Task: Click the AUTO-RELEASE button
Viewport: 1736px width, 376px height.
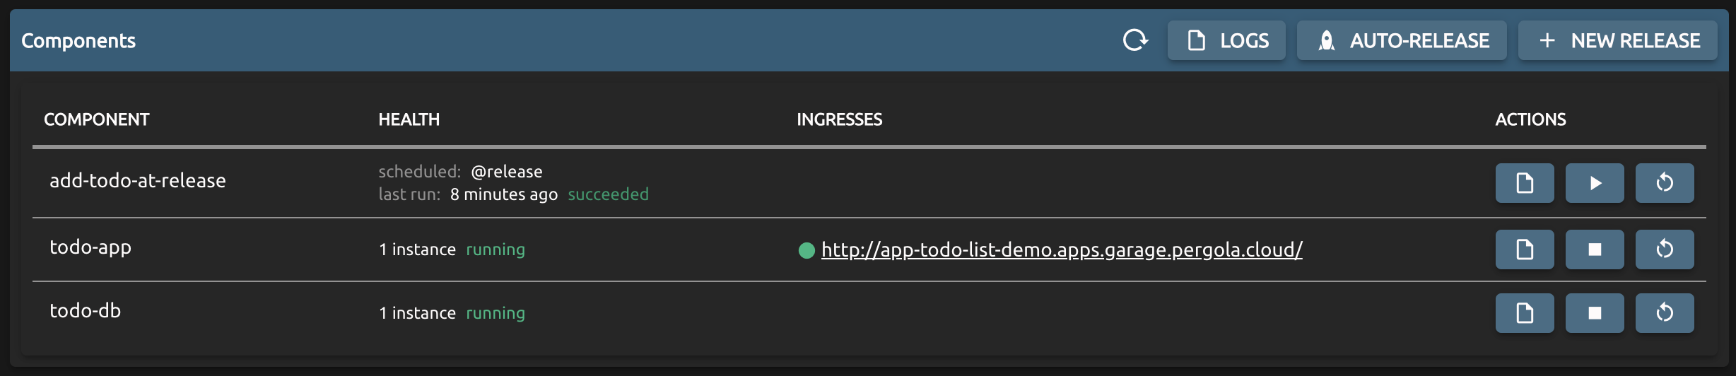Action: coord(1402,40)
